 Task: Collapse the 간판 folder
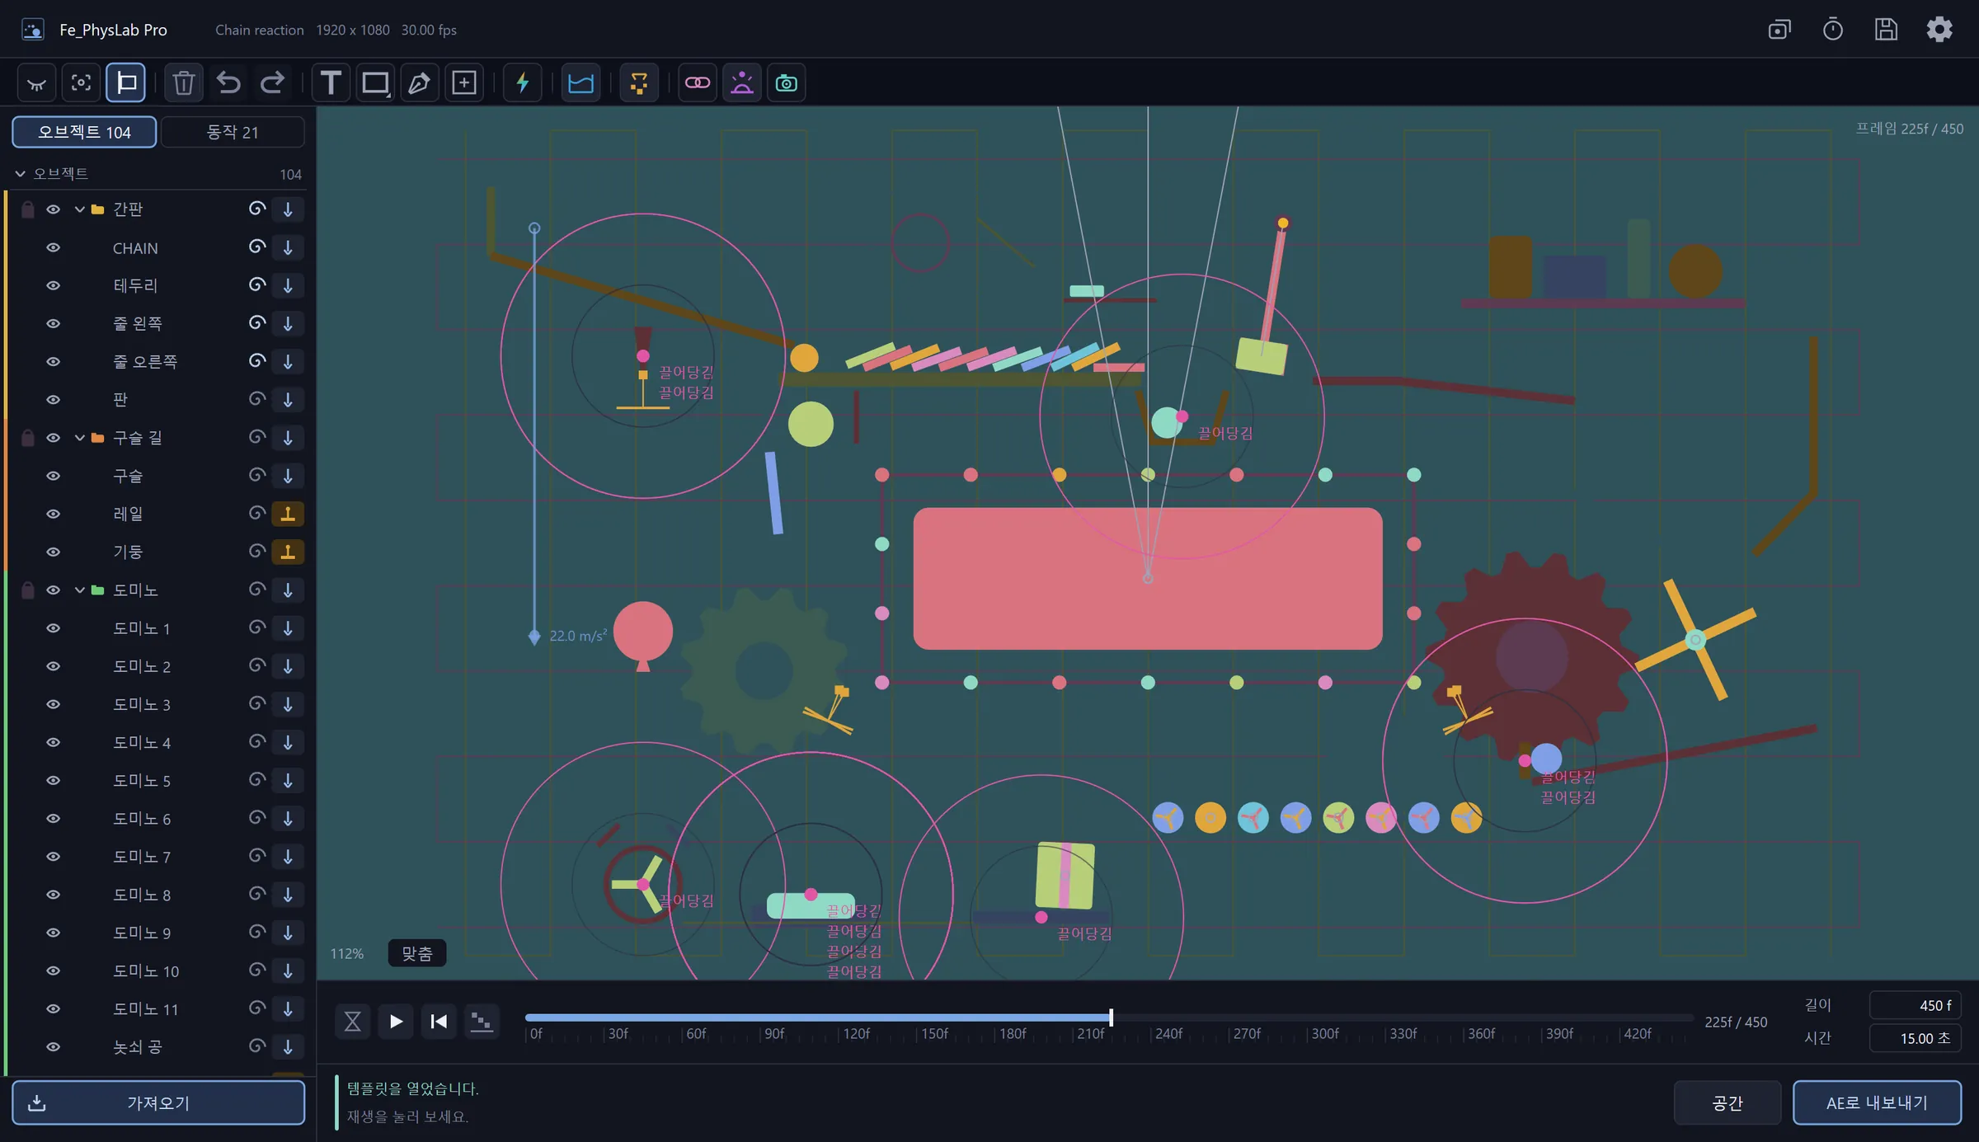(80, 209)
